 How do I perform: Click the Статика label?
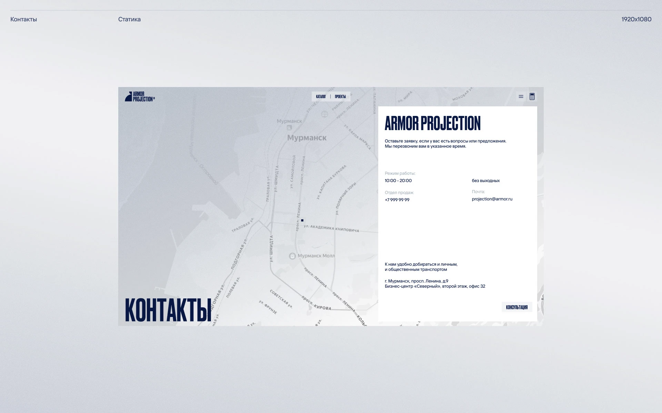click(129, 19)
